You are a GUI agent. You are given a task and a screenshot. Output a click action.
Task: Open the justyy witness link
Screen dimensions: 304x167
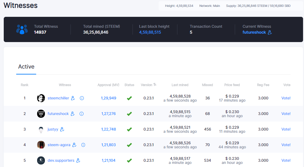click(x=53, y=129)
